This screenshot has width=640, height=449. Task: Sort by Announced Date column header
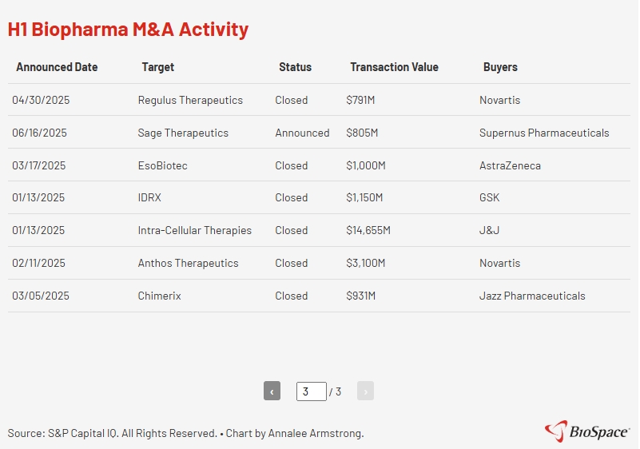click(x=57, y=67)
